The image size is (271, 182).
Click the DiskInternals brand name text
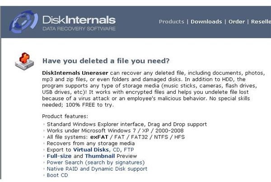point(79,20)
